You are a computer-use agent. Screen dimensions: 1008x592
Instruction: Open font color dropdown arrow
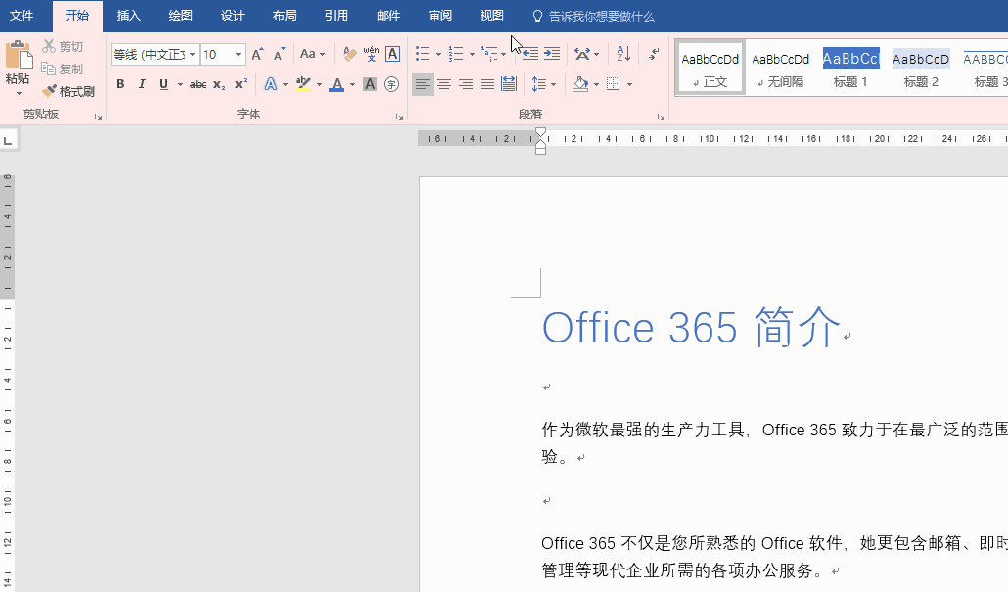(x=352, y=84)
